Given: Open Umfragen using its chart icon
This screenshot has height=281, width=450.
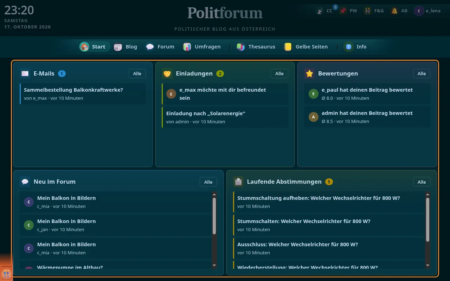Looking at the screenshot, I should pos(187,47).
